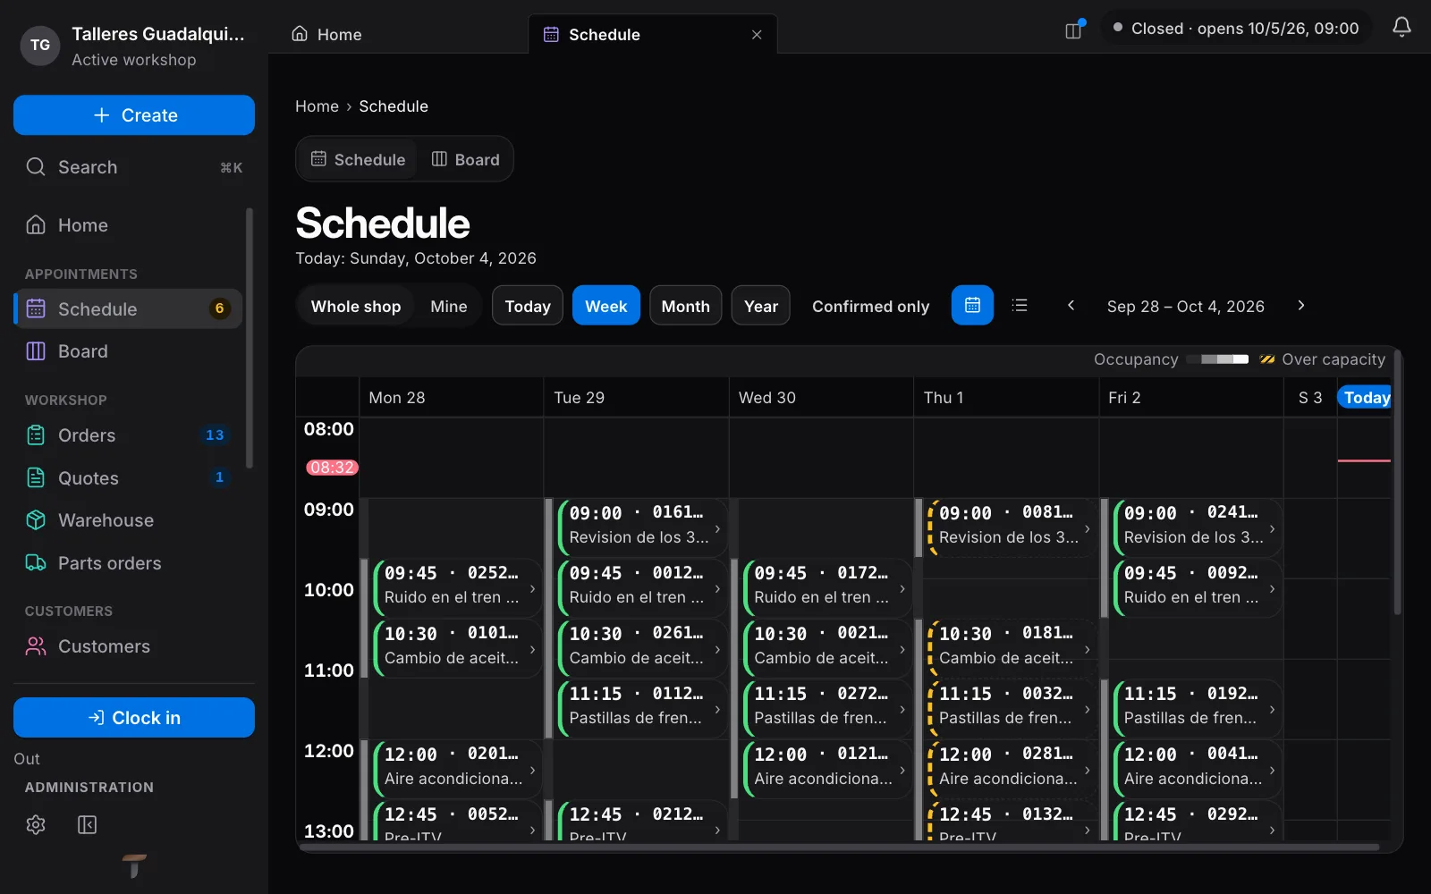
Task: Click the calendar horizontal scrollbar
Action: point(839,846)
